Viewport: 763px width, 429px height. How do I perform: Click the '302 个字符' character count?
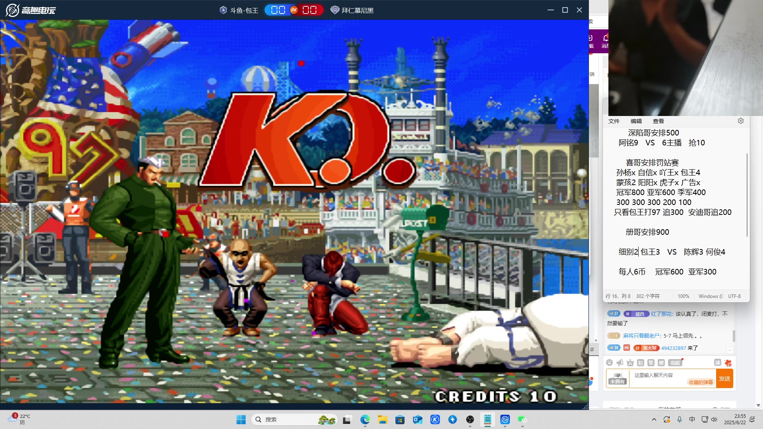point(648,296)
